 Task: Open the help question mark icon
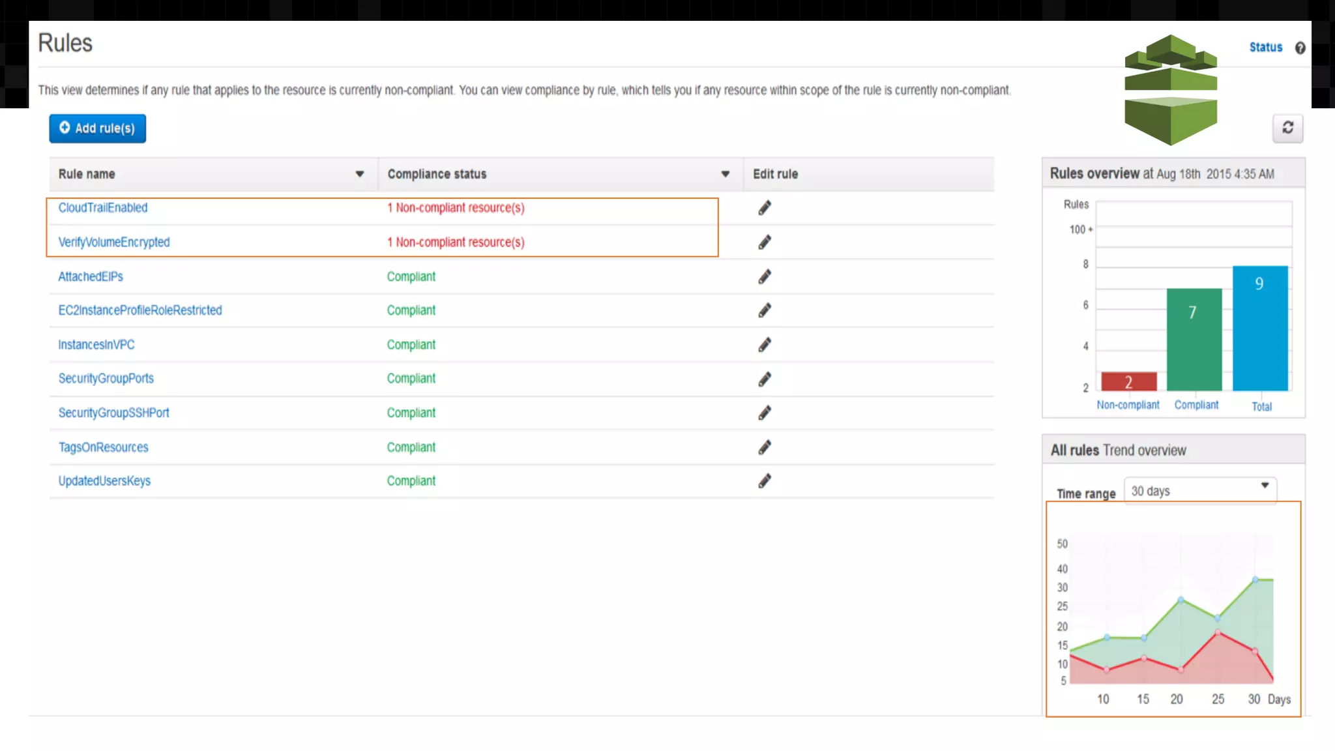tap(1300, 48)
